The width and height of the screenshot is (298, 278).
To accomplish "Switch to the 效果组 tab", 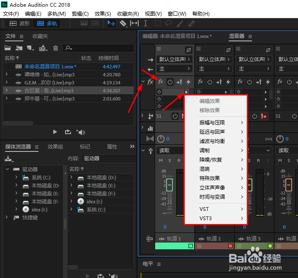I will point(55,146).
